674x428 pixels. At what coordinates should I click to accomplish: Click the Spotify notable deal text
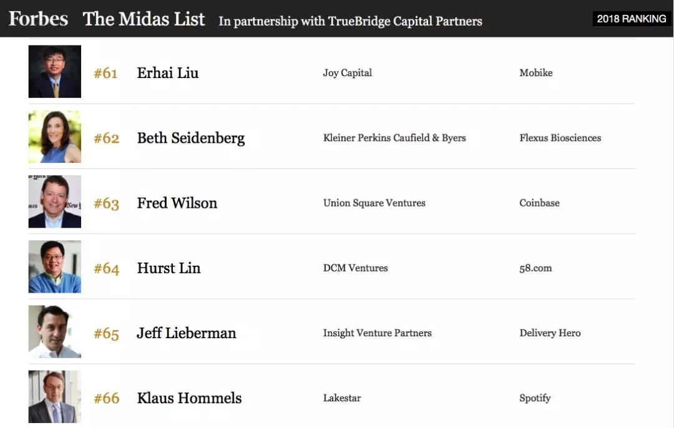pos(535,398)
